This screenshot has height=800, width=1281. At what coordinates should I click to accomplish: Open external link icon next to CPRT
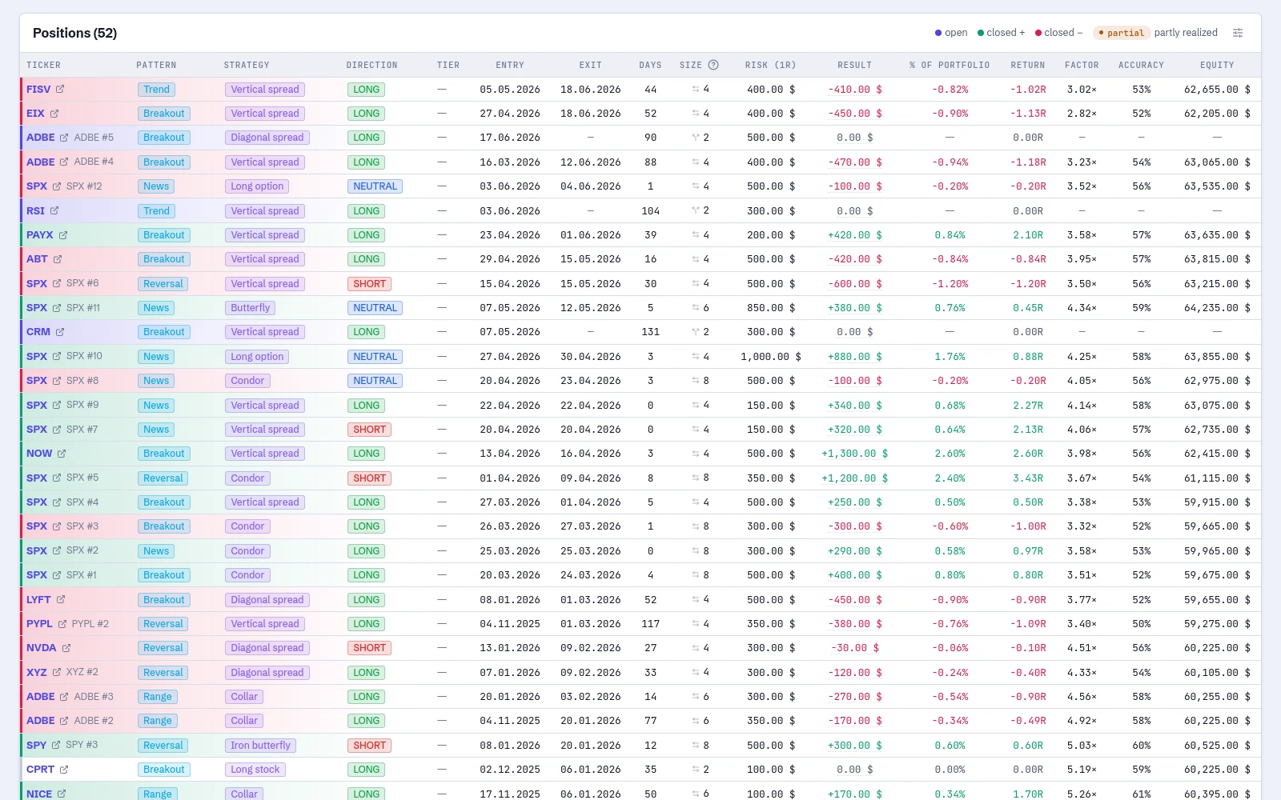pyautogui.click(x=64, y=770)
